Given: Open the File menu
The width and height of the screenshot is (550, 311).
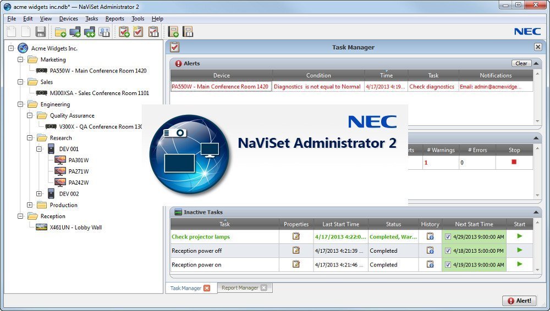Looking at the screenshot, I should pyautogui.click(x=12, y=19).
